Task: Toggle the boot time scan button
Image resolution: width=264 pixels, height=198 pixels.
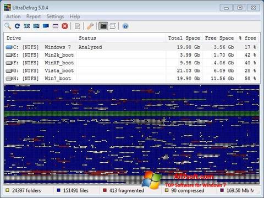Action: tap(103, 26)
